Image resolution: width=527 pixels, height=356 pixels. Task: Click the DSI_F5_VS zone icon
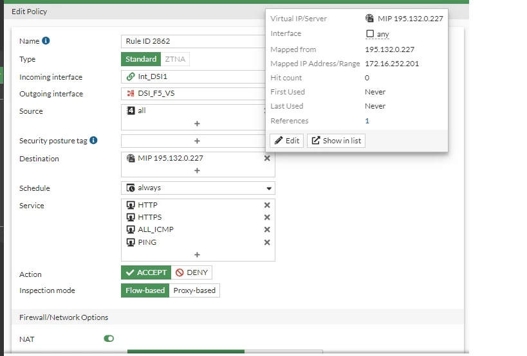point(131,93)
